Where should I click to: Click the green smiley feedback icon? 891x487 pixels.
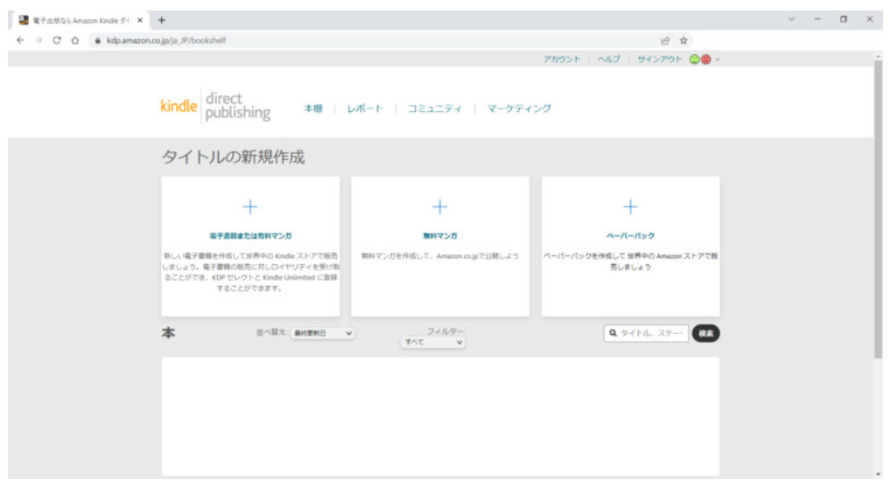pos(694,59)
